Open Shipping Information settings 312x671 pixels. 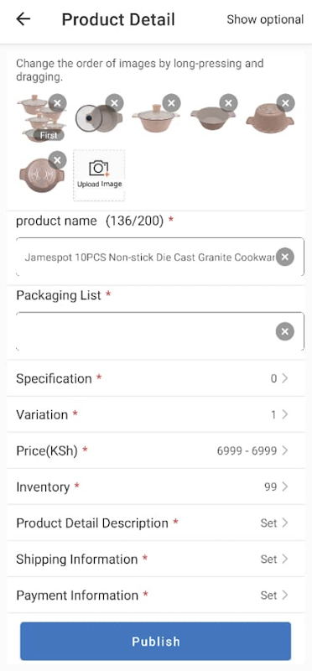156,559
